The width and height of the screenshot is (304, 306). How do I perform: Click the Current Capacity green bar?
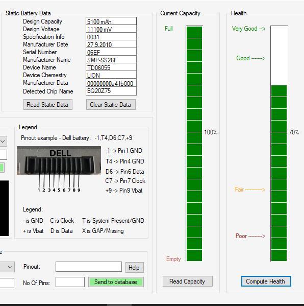[194, 144]
